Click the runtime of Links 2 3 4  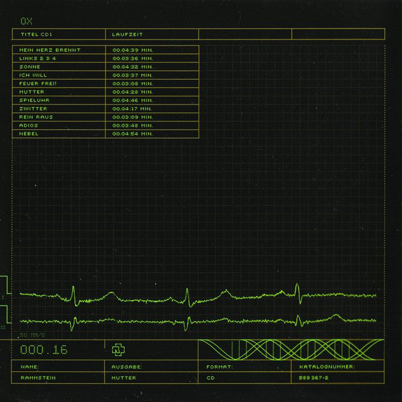133,58
